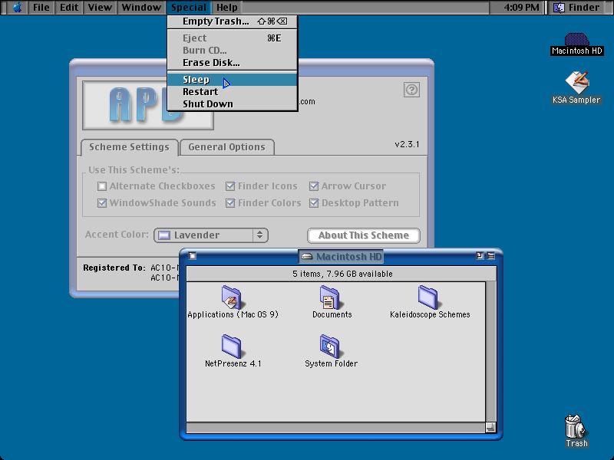Open the Window menu
This screenshot has width=614, height=460.
coord(141,8)
